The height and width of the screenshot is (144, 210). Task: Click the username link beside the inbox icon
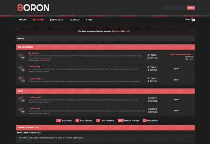pyautogui.click(x=187, y=19)
